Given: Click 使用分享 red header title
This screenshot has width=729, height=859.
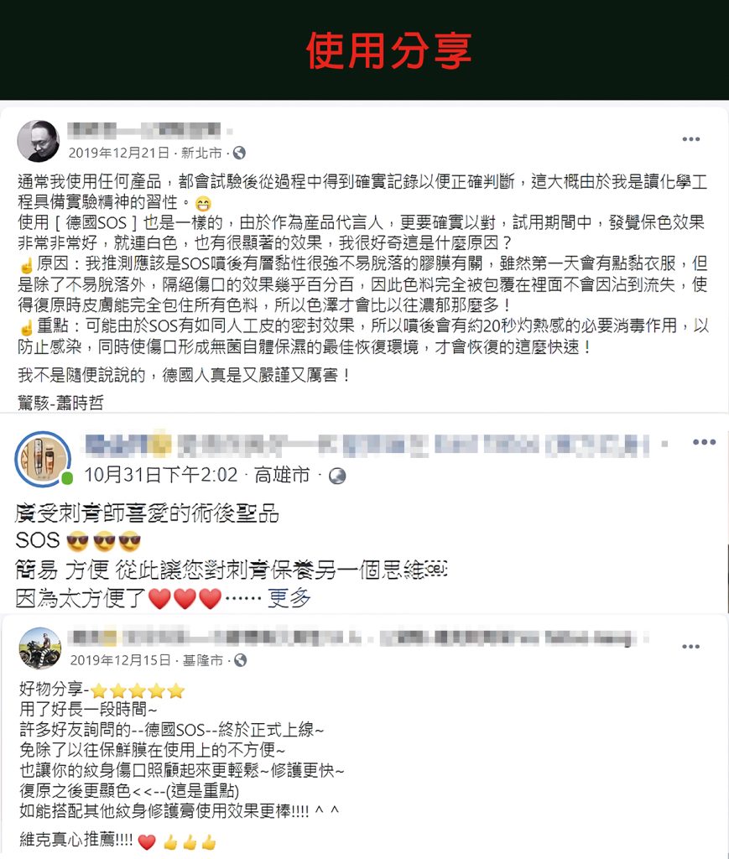Looking at the screenshot, I should pyautogui.click(x=389, y=51).
